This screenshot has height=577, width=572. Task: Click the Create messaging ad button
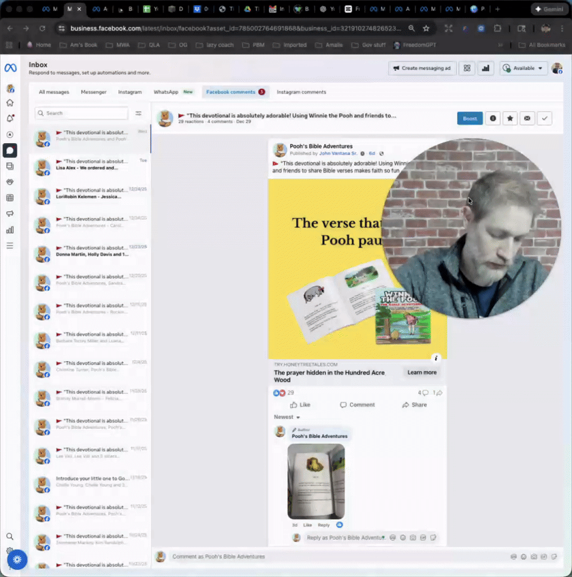pyautogui.click(x=422, y=68)
